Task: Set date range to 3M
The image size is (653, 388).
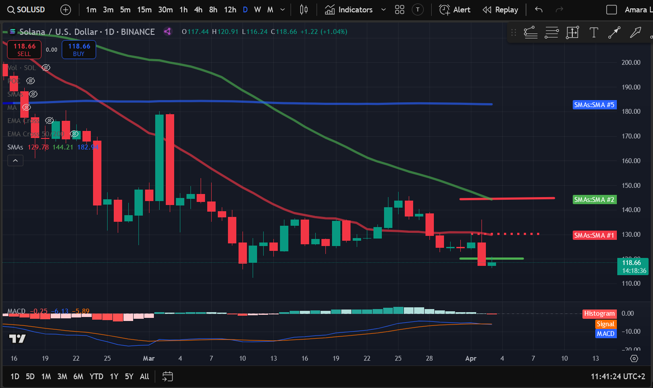Action: 62,377
